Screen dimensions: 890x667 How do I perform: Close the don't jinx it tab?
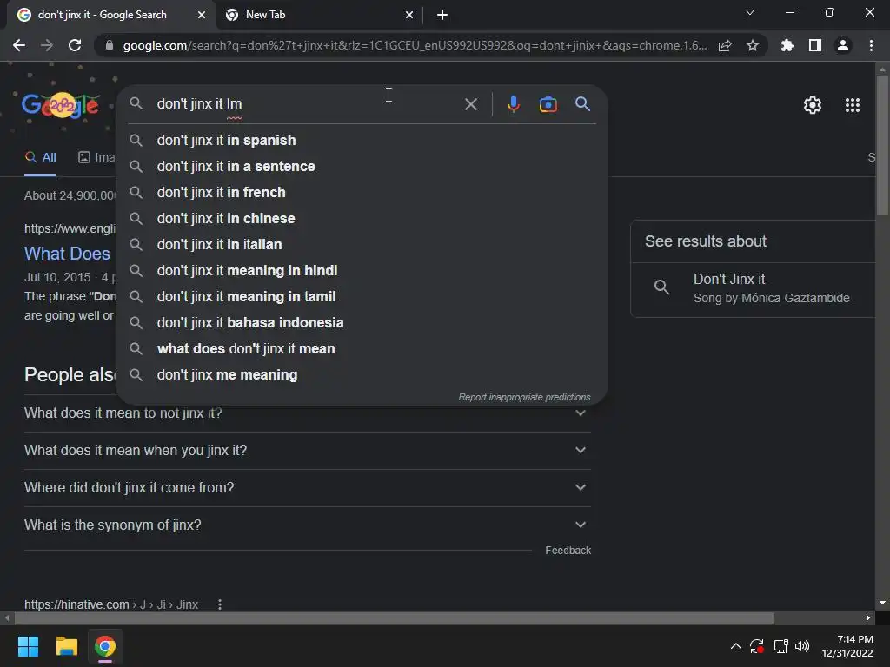201,15
